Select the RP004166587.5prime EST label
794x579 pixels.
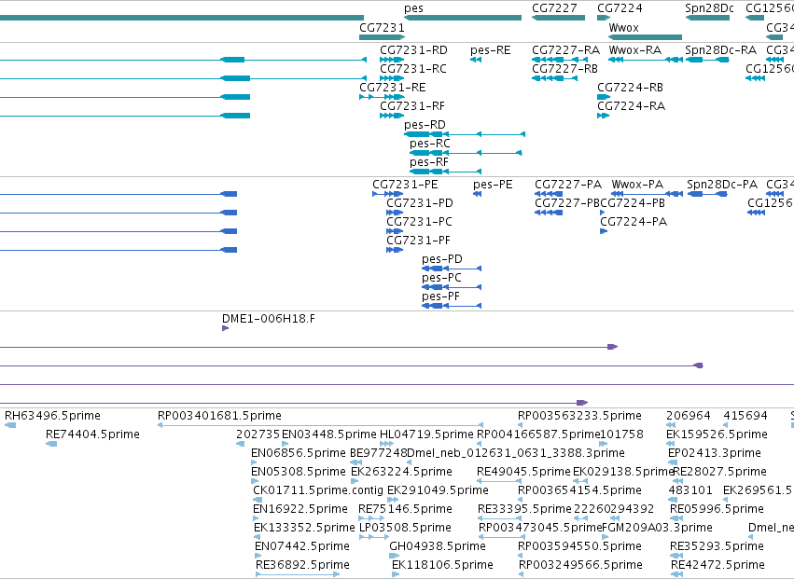(x=538, y=434)
